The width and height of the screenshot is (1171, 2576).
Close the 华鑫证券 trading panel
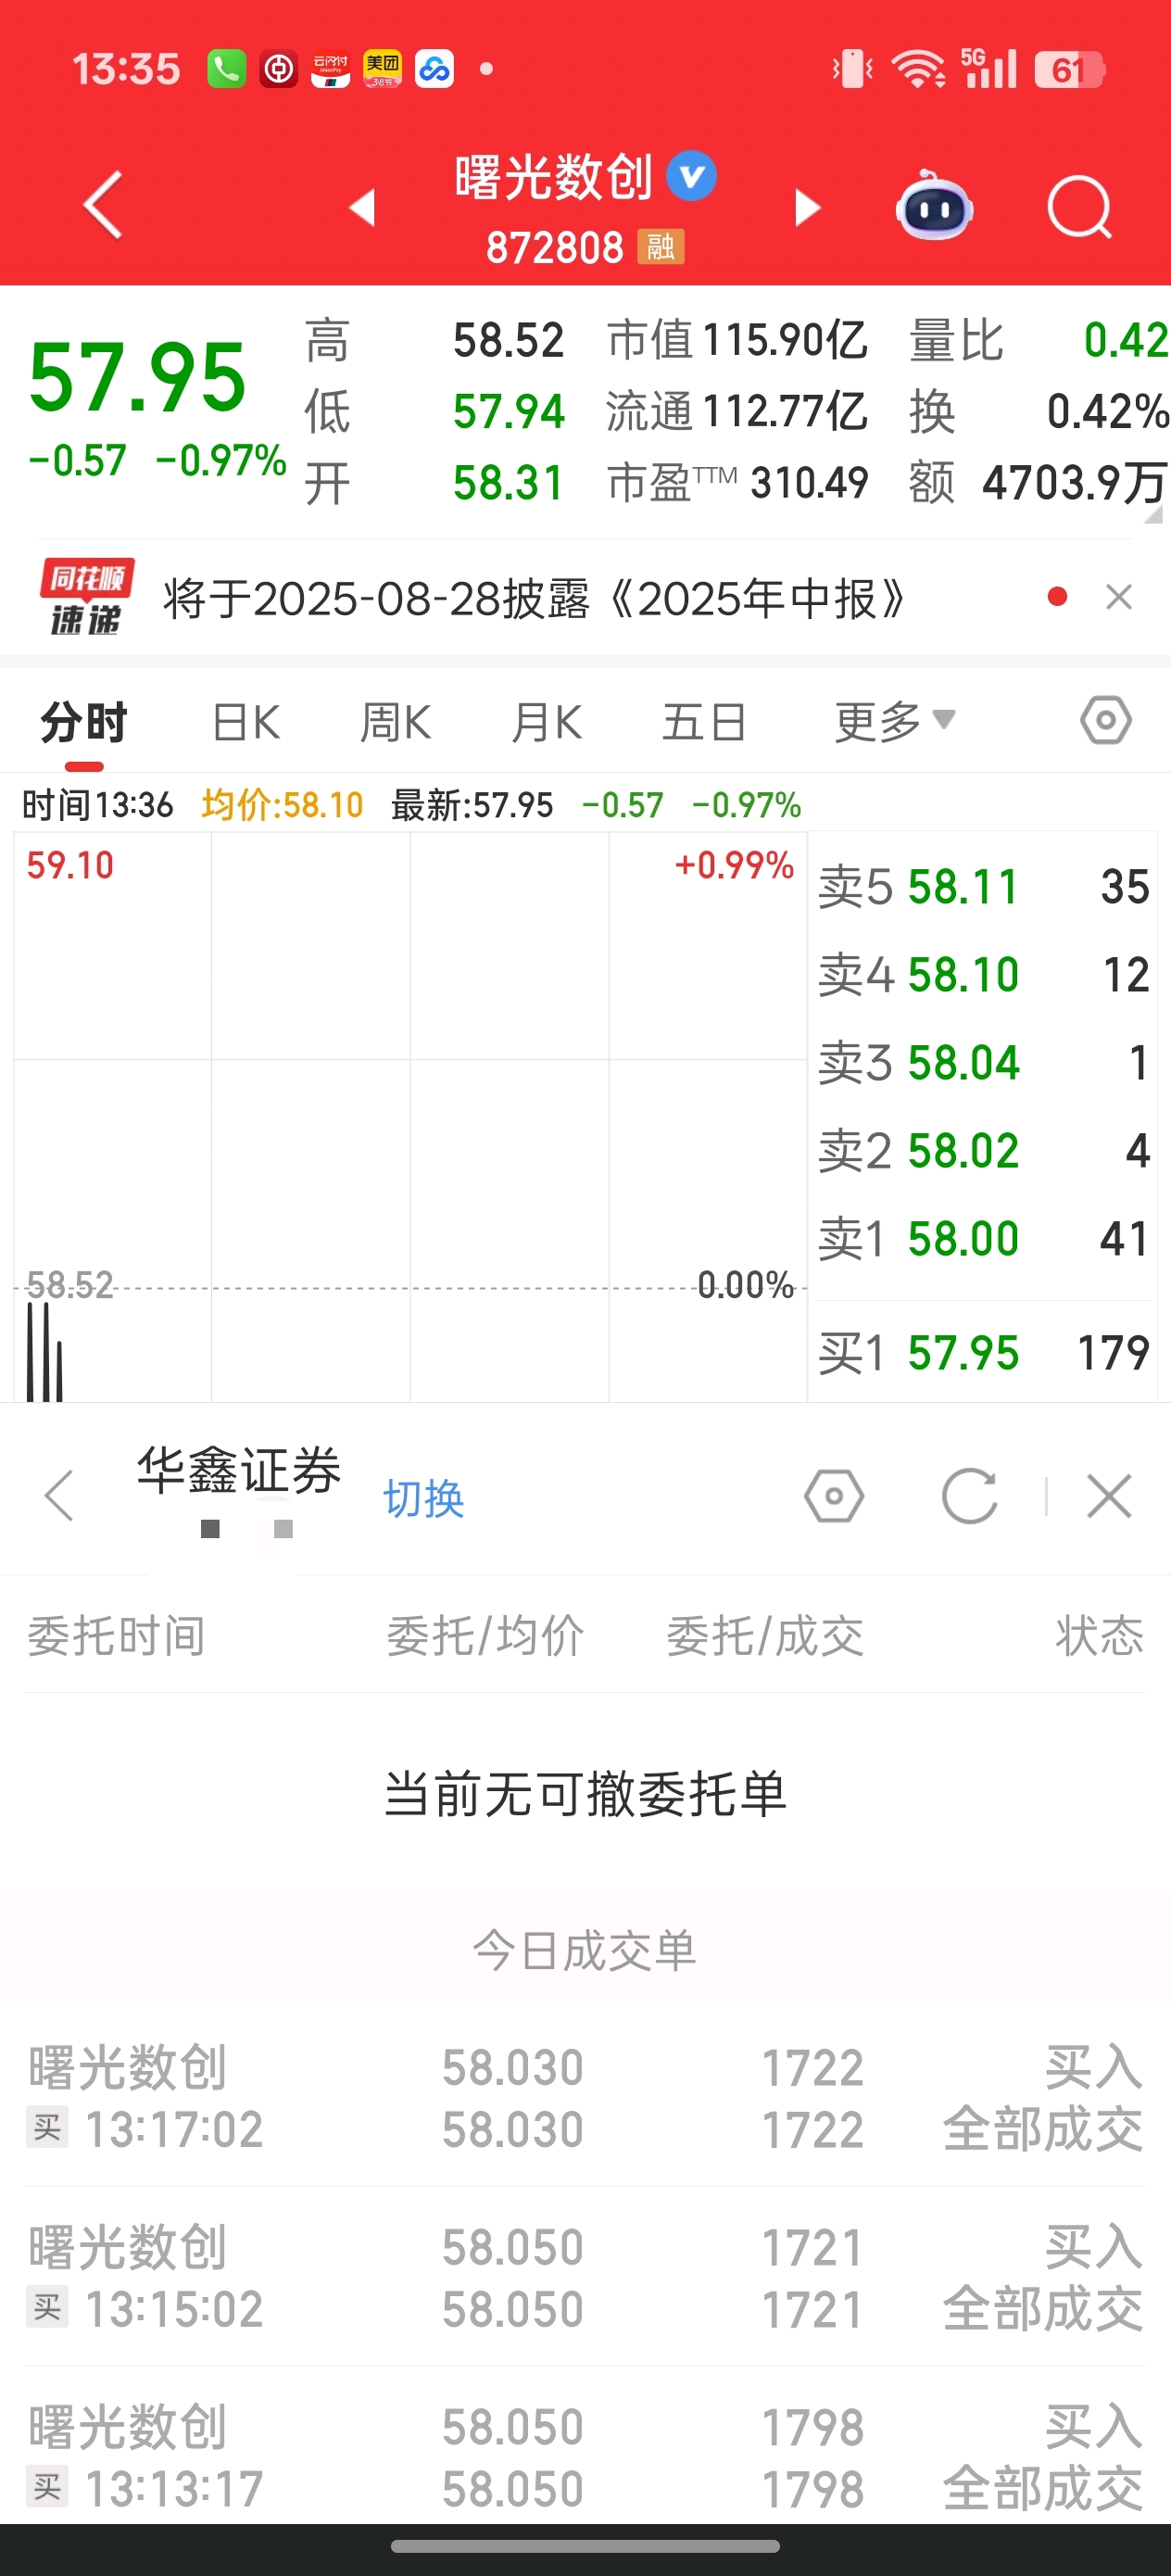click(x=1109, y=1496)
